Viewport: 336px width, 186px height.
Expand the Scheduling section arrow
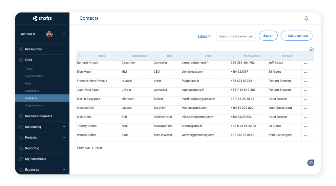[x=64, y=127]
